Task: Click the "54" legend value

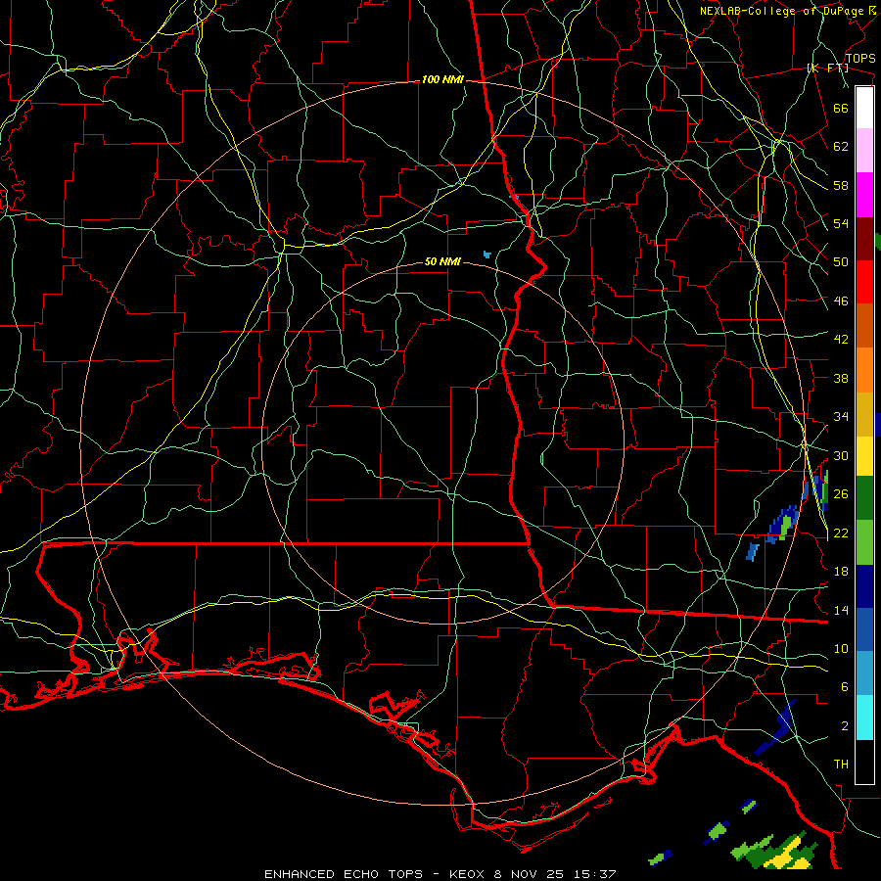Action: coord(841,223)
